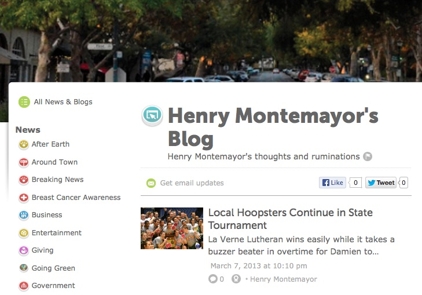Click the After Earth category icon

pos(24,144)
